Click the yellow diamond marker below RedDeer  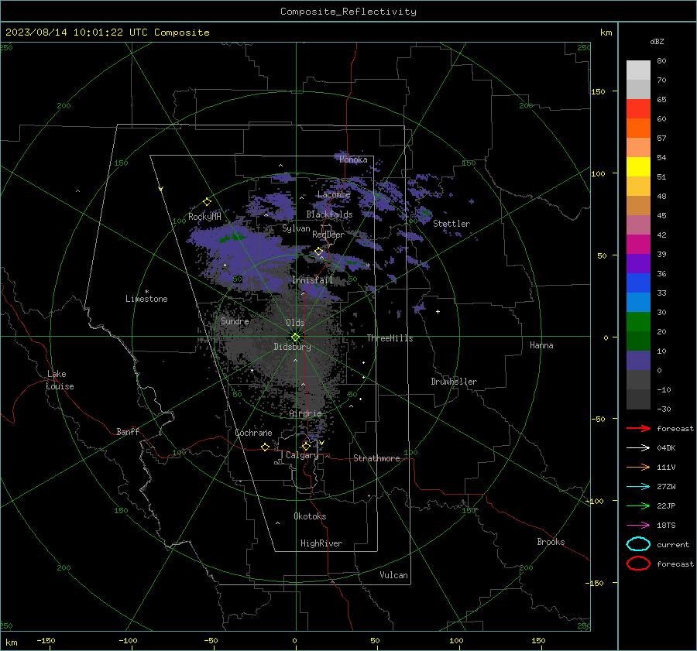tap(318, 252)
